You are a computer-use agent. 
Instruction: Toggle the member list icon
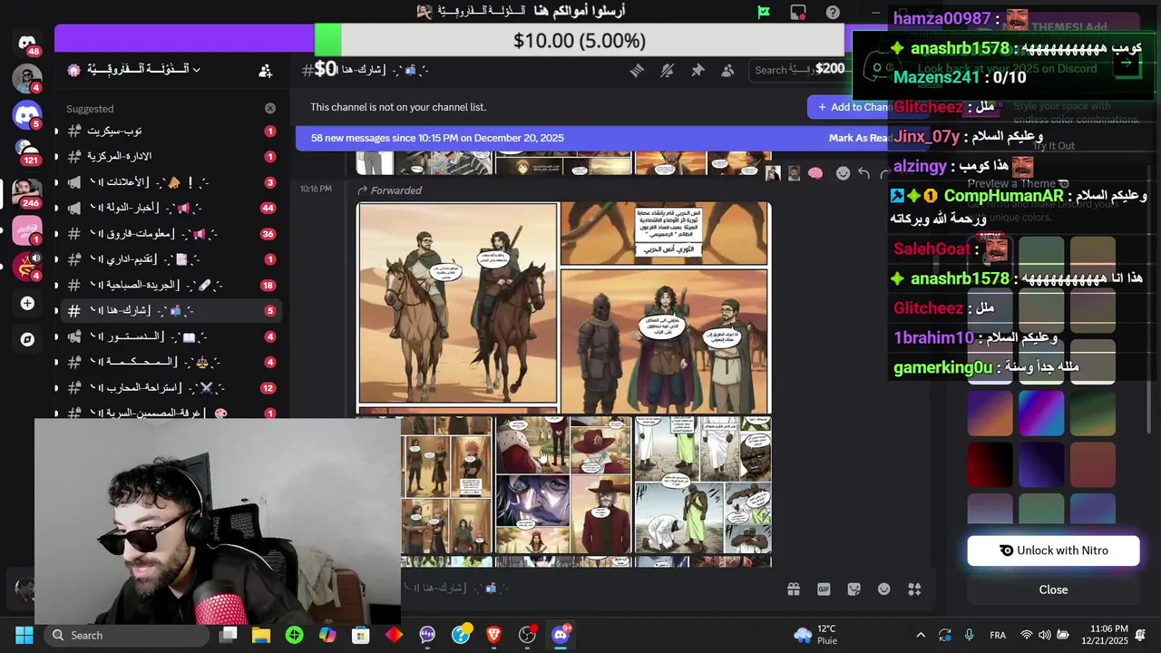[x=727, y=70]
